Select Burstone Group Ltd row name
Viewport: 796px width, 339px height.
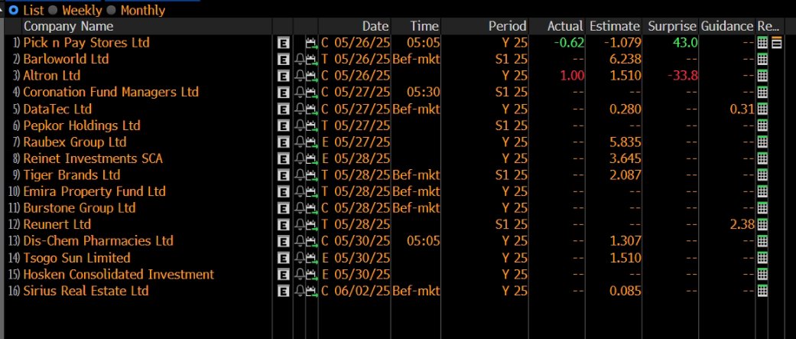(80, 208)
